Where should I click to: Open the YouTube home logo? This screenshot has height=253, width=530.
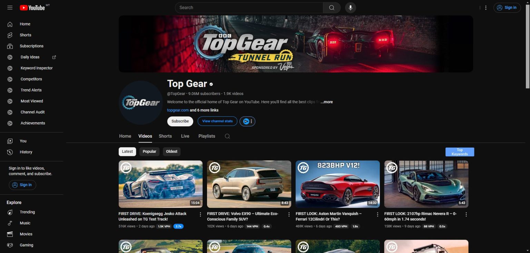pyautogui.click(x=33, y=7)
